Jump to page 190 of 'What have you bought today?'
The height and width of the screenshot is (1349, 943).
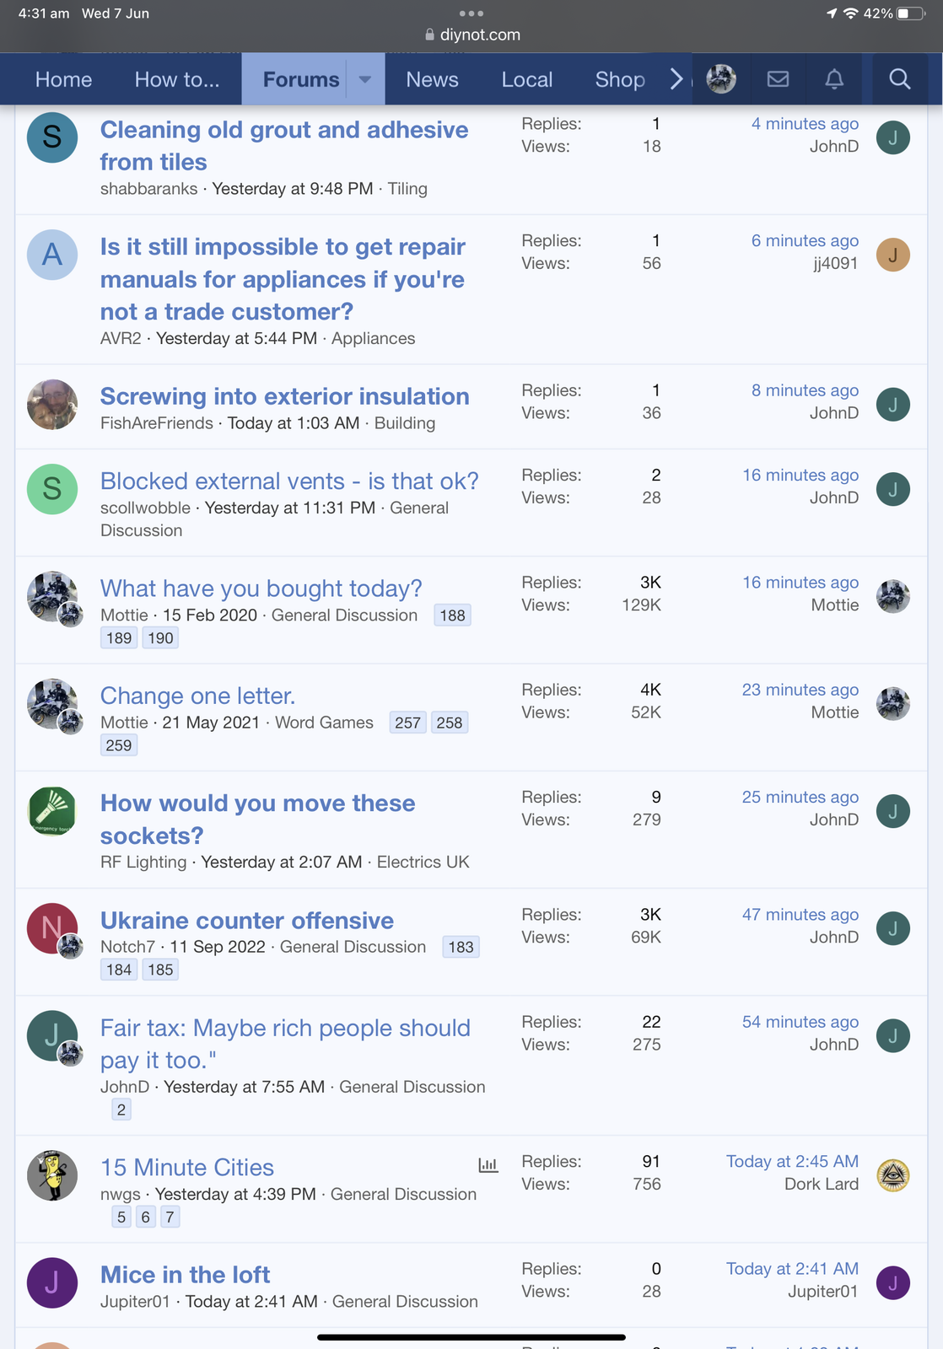point(160,638)
